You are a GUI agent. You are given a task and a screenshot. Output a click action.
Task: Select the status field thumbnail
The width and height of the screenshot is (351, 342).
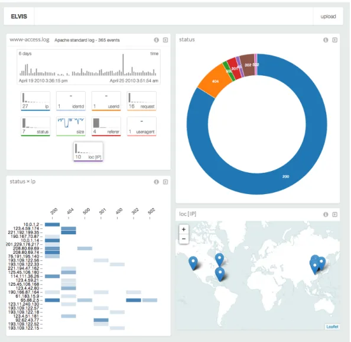click(x=35, y=126)
